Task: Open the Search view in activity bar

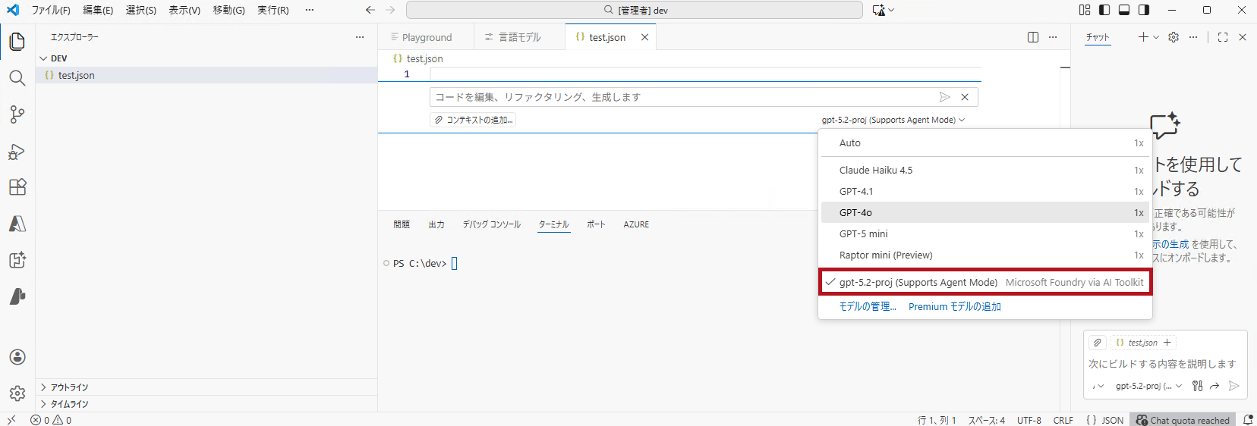Action: pos(17,78)
